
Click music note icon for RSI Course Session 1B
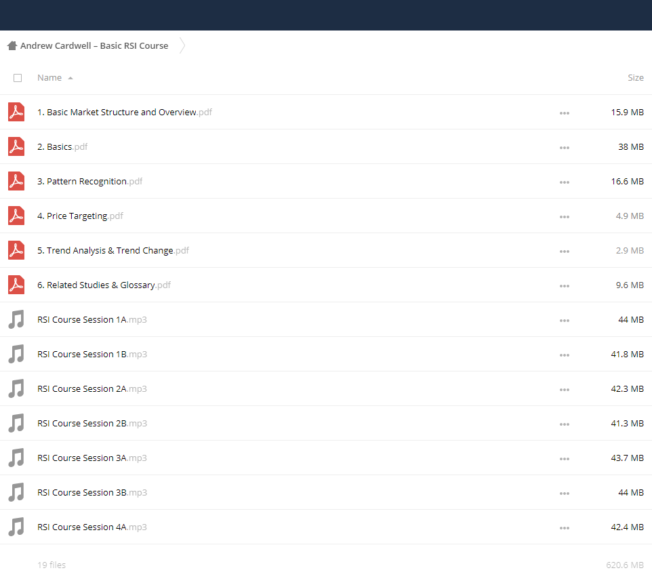[16, 354]
